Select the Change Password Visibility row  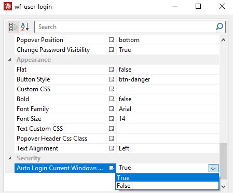117,50
